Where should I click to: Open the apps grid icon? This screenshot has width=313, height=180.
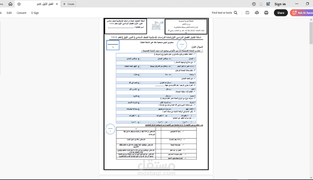click(268, 4)
